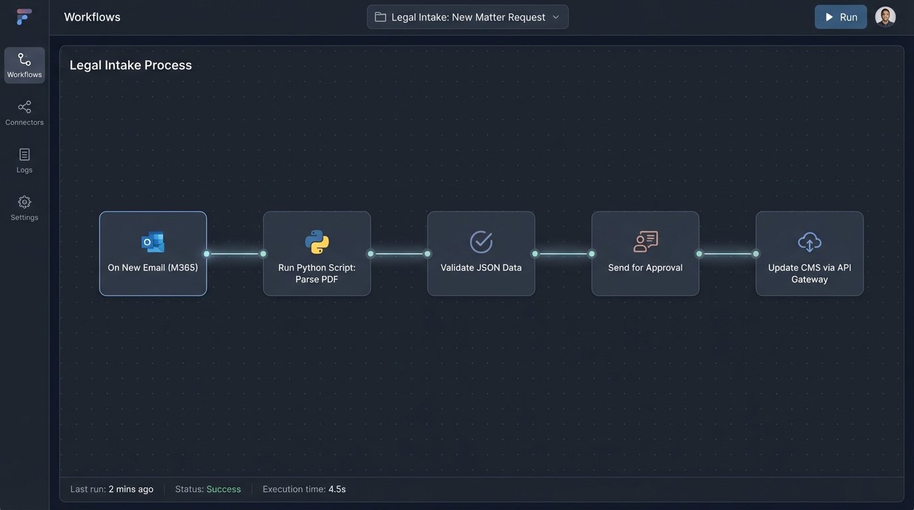Click the app logo at top left
Viewport: 914px width, 510px height.
click(24, 16)
